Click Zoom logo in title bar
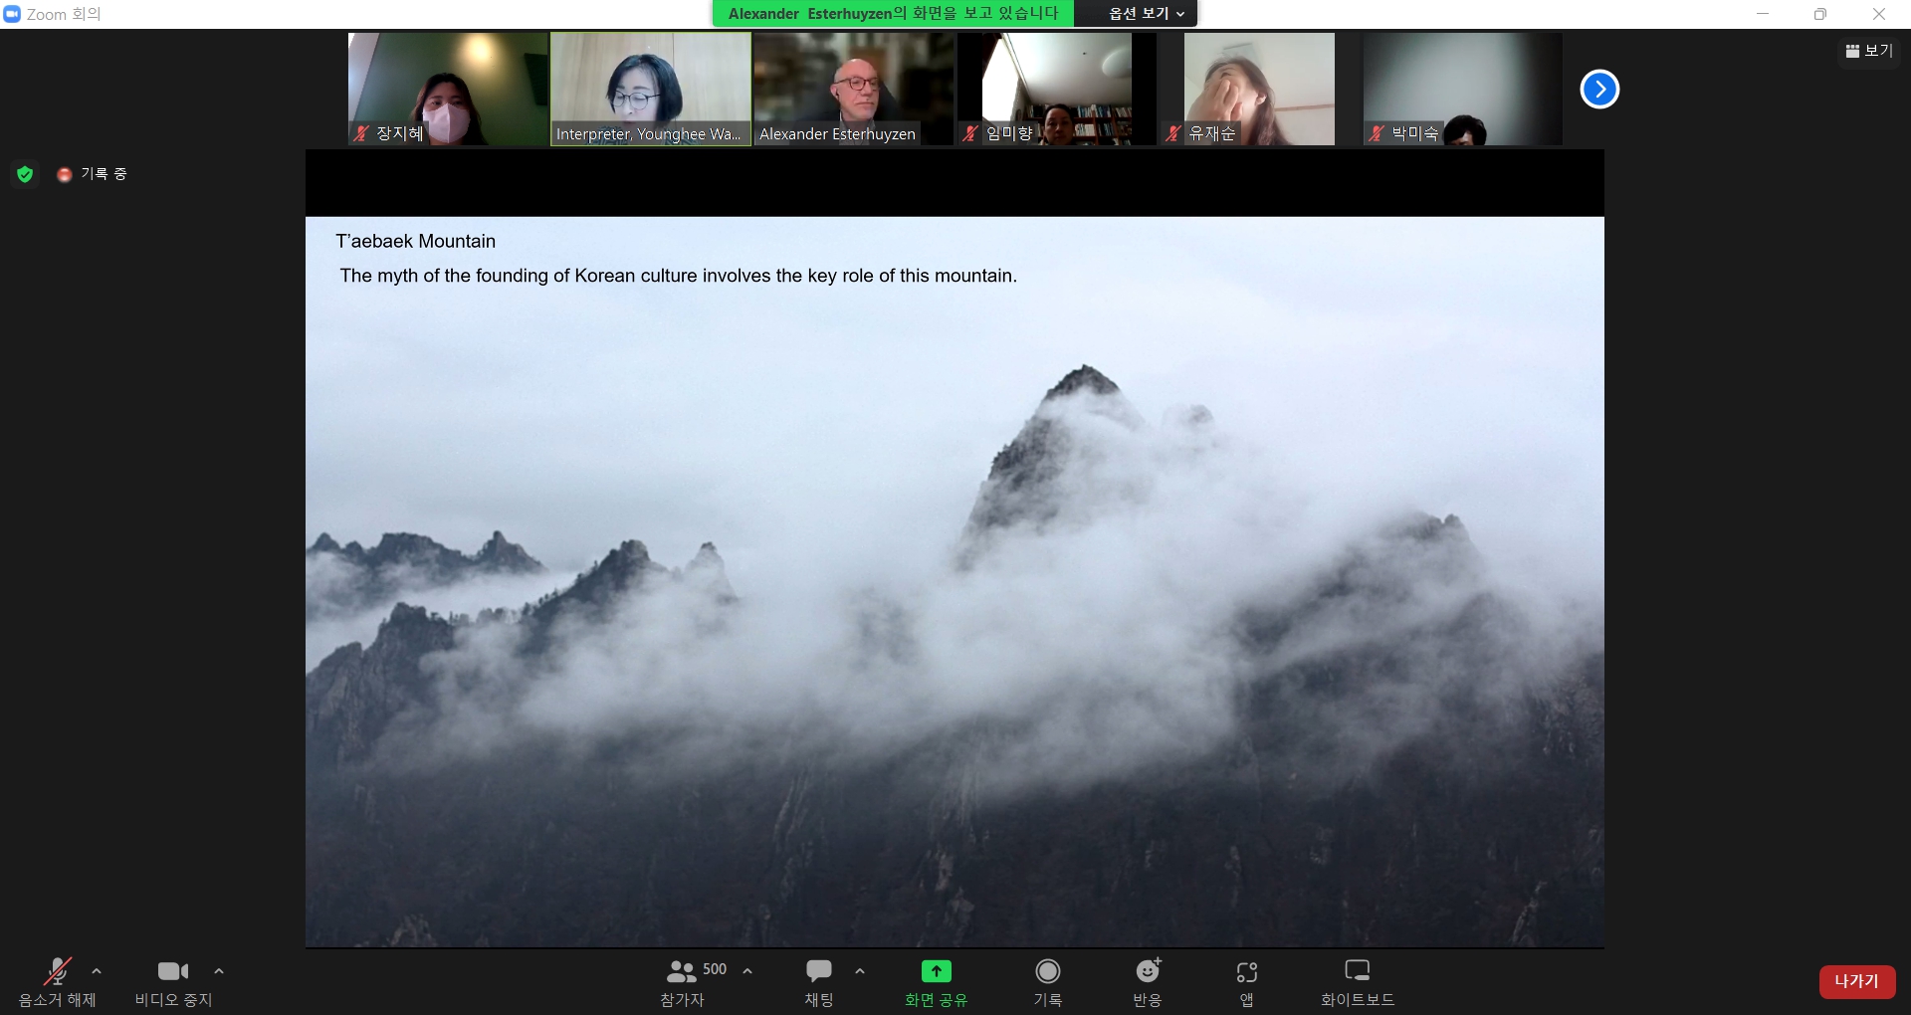The image size is (1911, 1015). point(12,14)
